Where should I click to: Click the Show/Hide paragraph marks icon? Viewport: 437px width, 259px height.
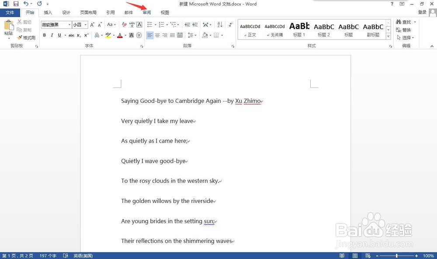pyautogui.click(x=230, y=24)
